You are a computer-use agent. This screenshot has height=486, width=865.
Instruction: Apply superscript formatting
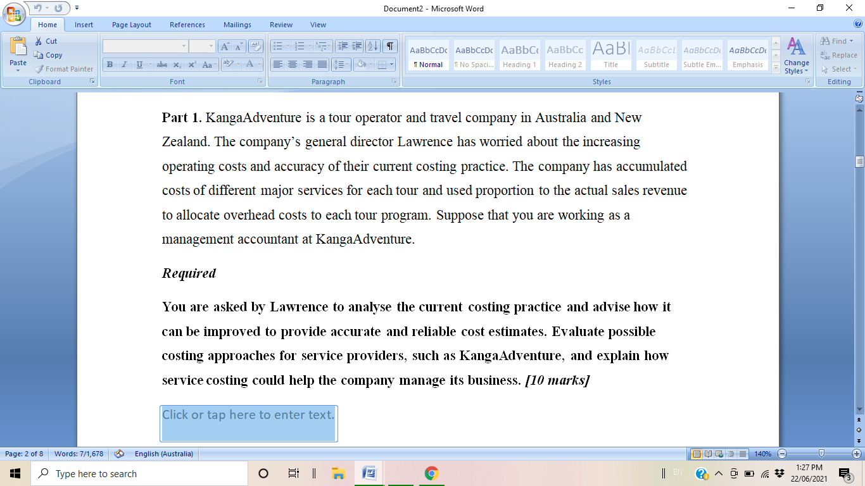click(x=193, y=65)
